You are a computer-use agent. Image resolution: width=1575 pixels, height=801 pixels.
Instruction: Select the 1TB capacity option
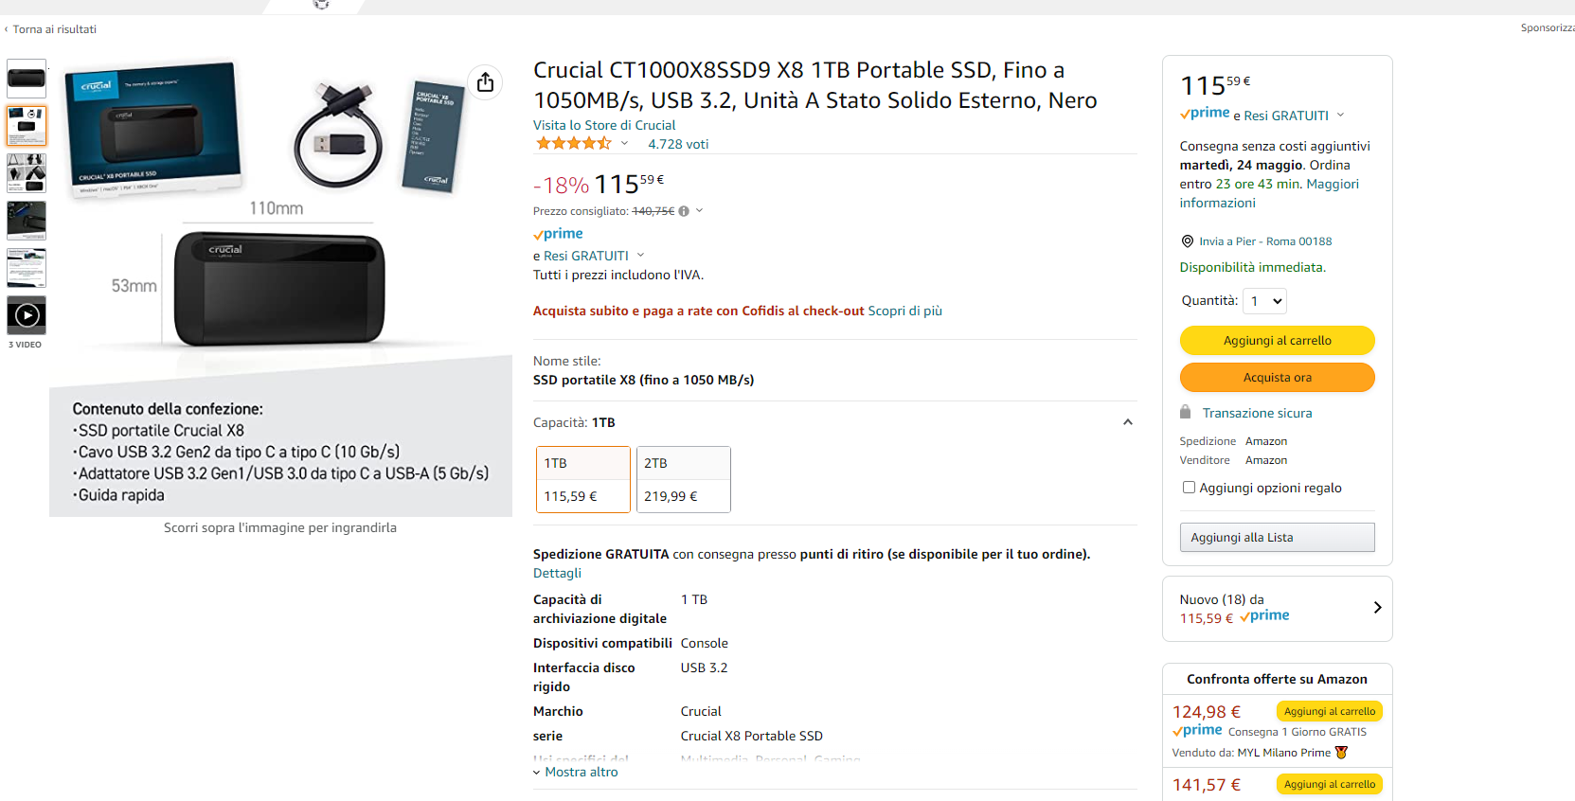(x=582, y=479)
